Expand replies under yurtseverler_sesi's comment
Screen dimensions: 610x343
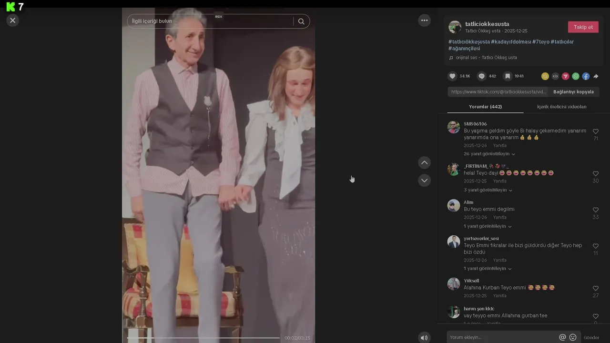click(x=488, y=269)
